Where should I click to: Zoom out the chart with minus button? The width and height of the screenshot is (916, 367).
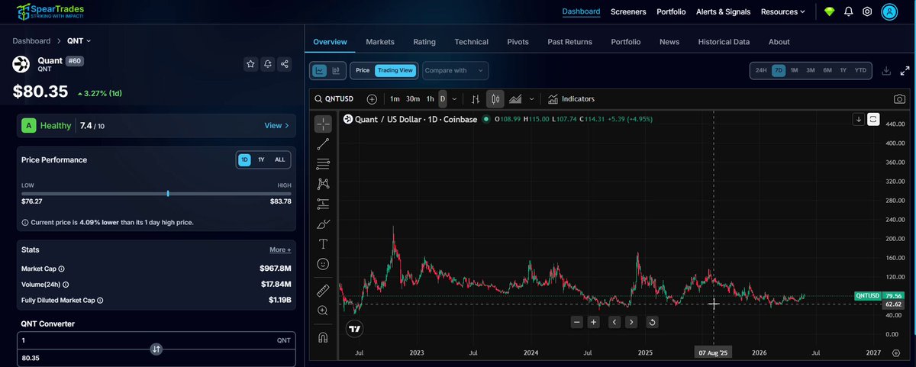click(576, 322)
